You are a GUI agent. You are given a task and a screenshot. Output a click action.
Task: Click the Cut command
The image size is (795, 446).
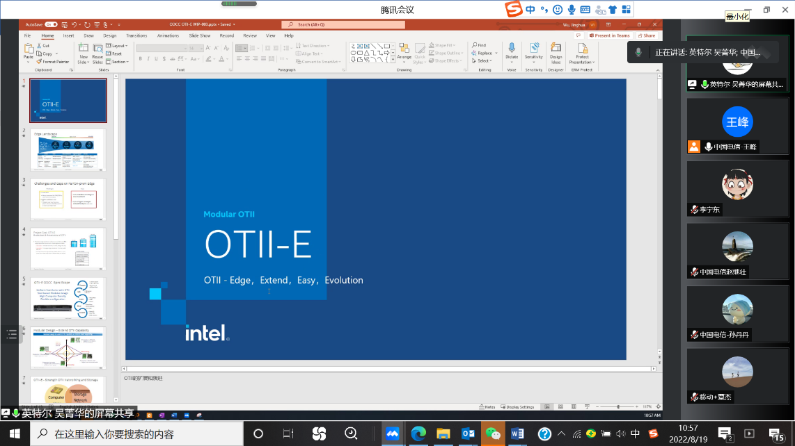pyautogui.click(x=43, y=46)
